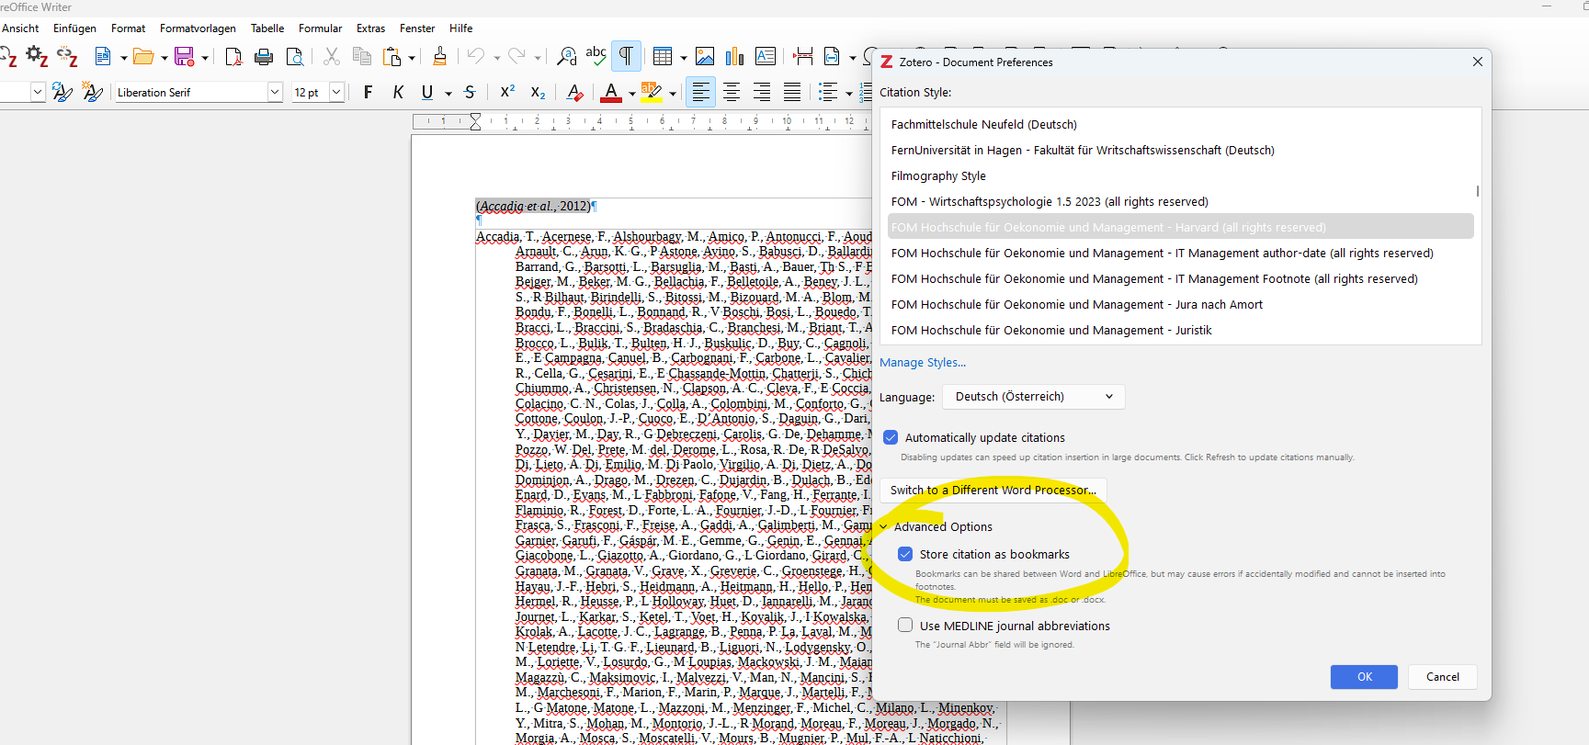Insert an image

coord(705,57)
